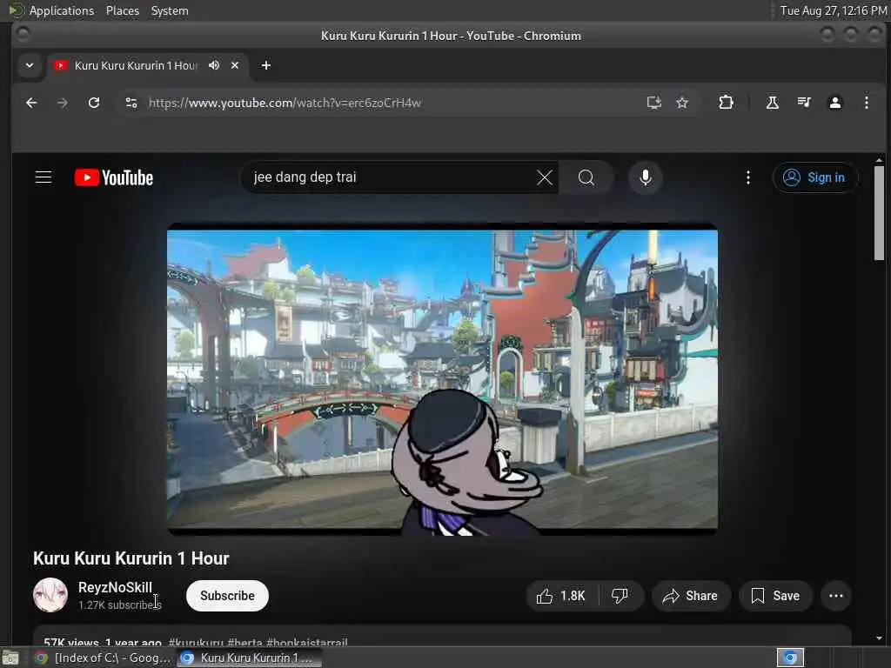
Task: Go back in browser history
Action: coord(31,103)
